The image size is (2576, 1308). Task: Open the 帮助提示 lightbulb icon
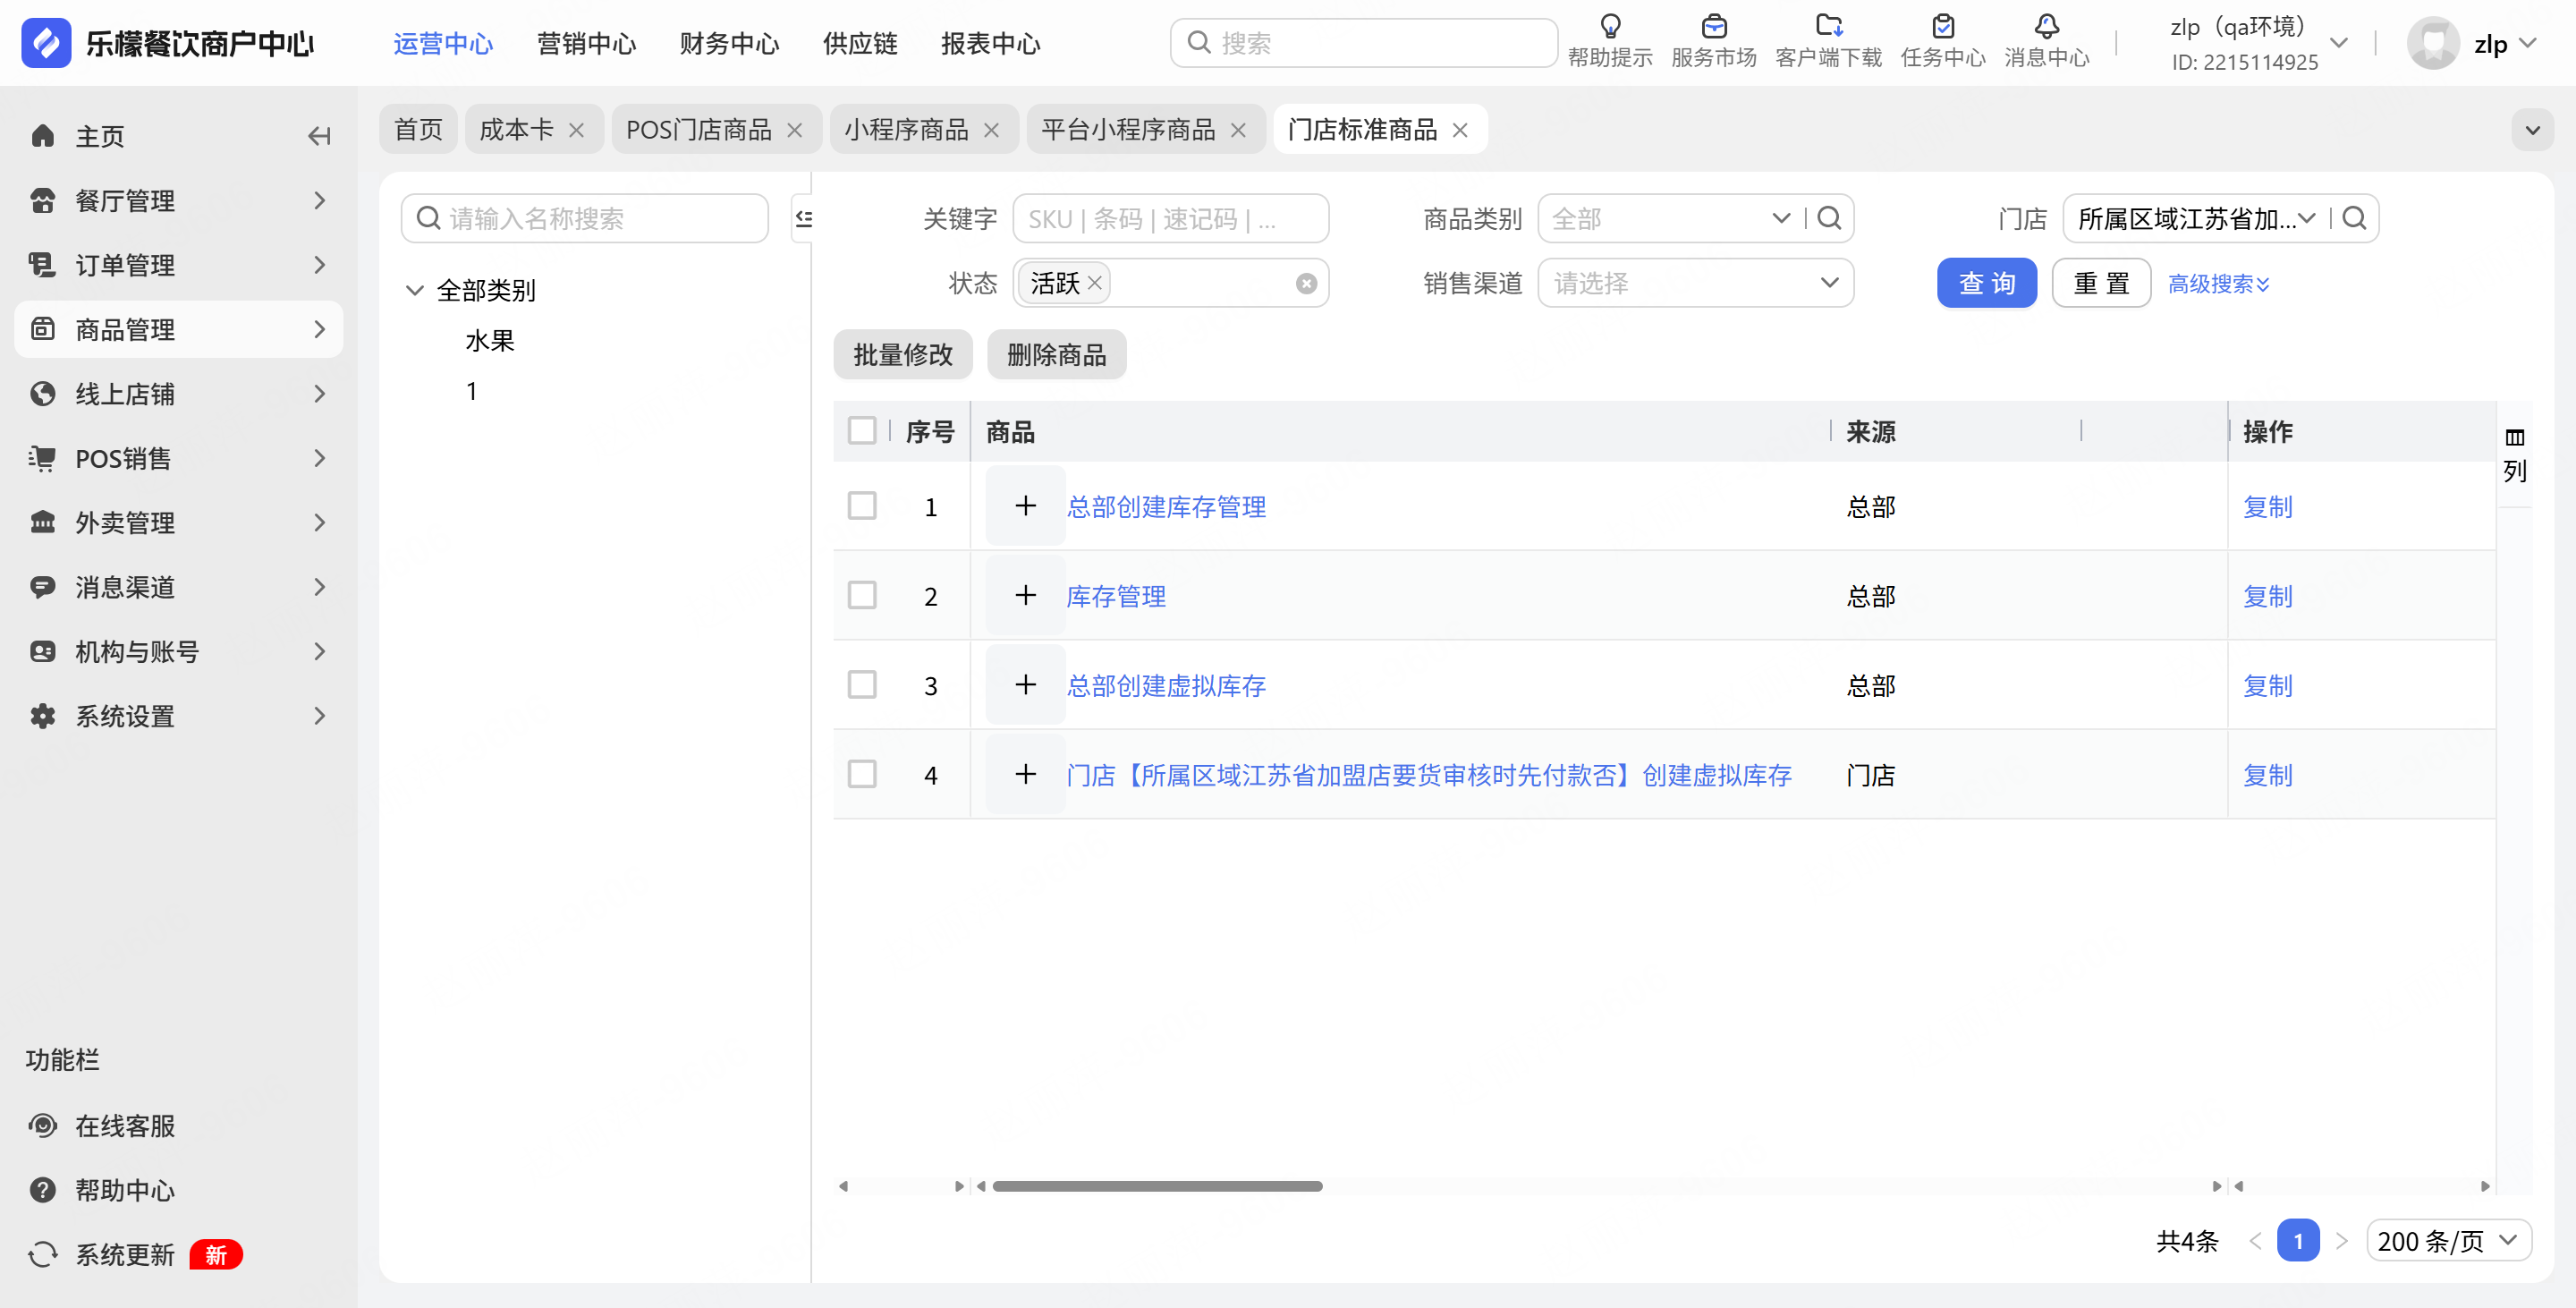pyautogui.click(x=1609, y=27)
